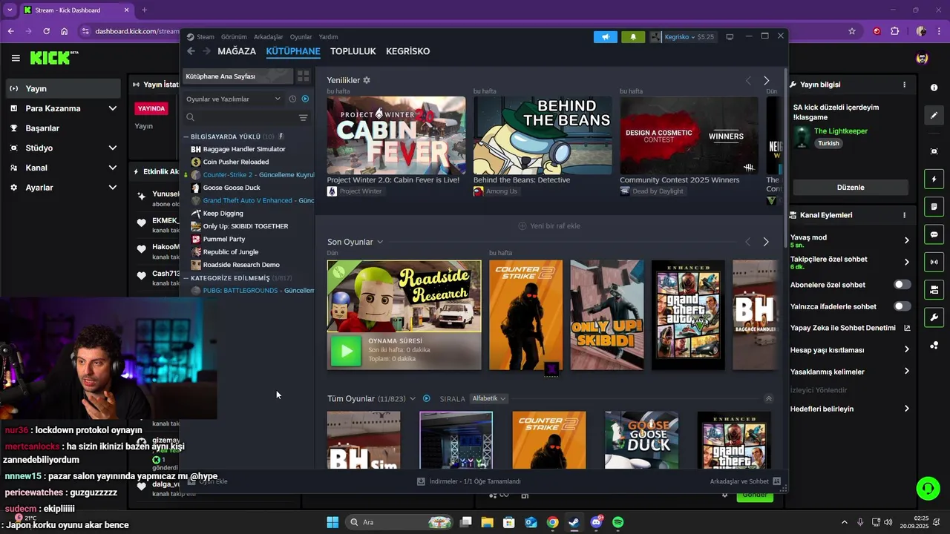Enable Yalnızca ifadelerle sohbet toggle
This screenshot has width=950, height=534.
point(902,306)
